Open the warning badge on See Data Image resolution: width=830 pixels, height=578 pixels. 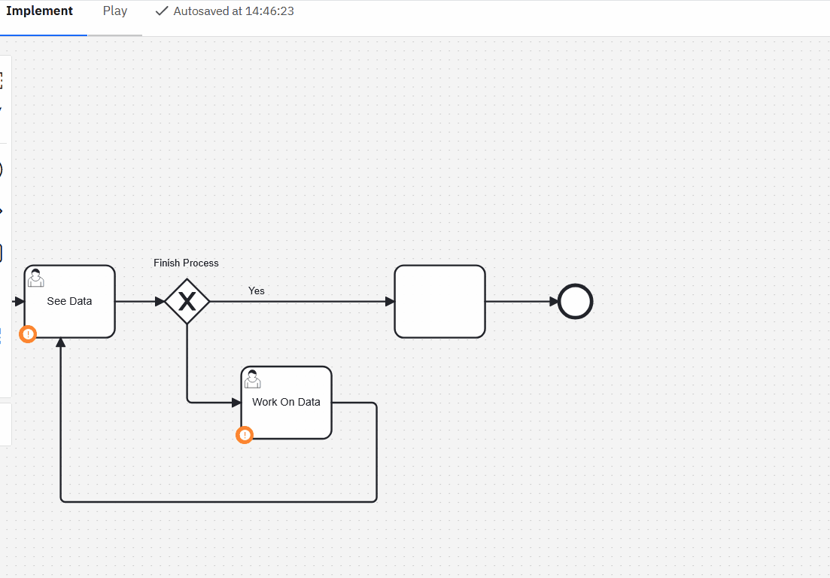pos(28,333)
